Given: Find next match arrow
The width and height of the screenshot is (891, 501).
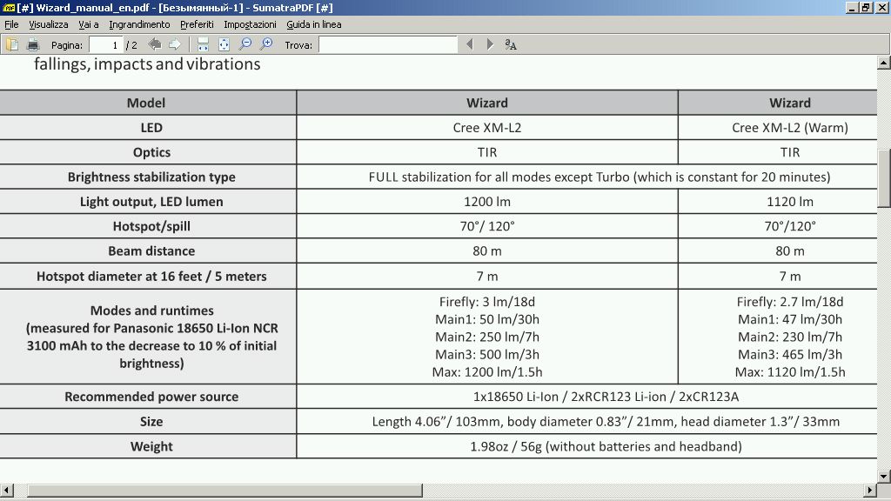Looking at the screenshot, I should pos(490,44).
